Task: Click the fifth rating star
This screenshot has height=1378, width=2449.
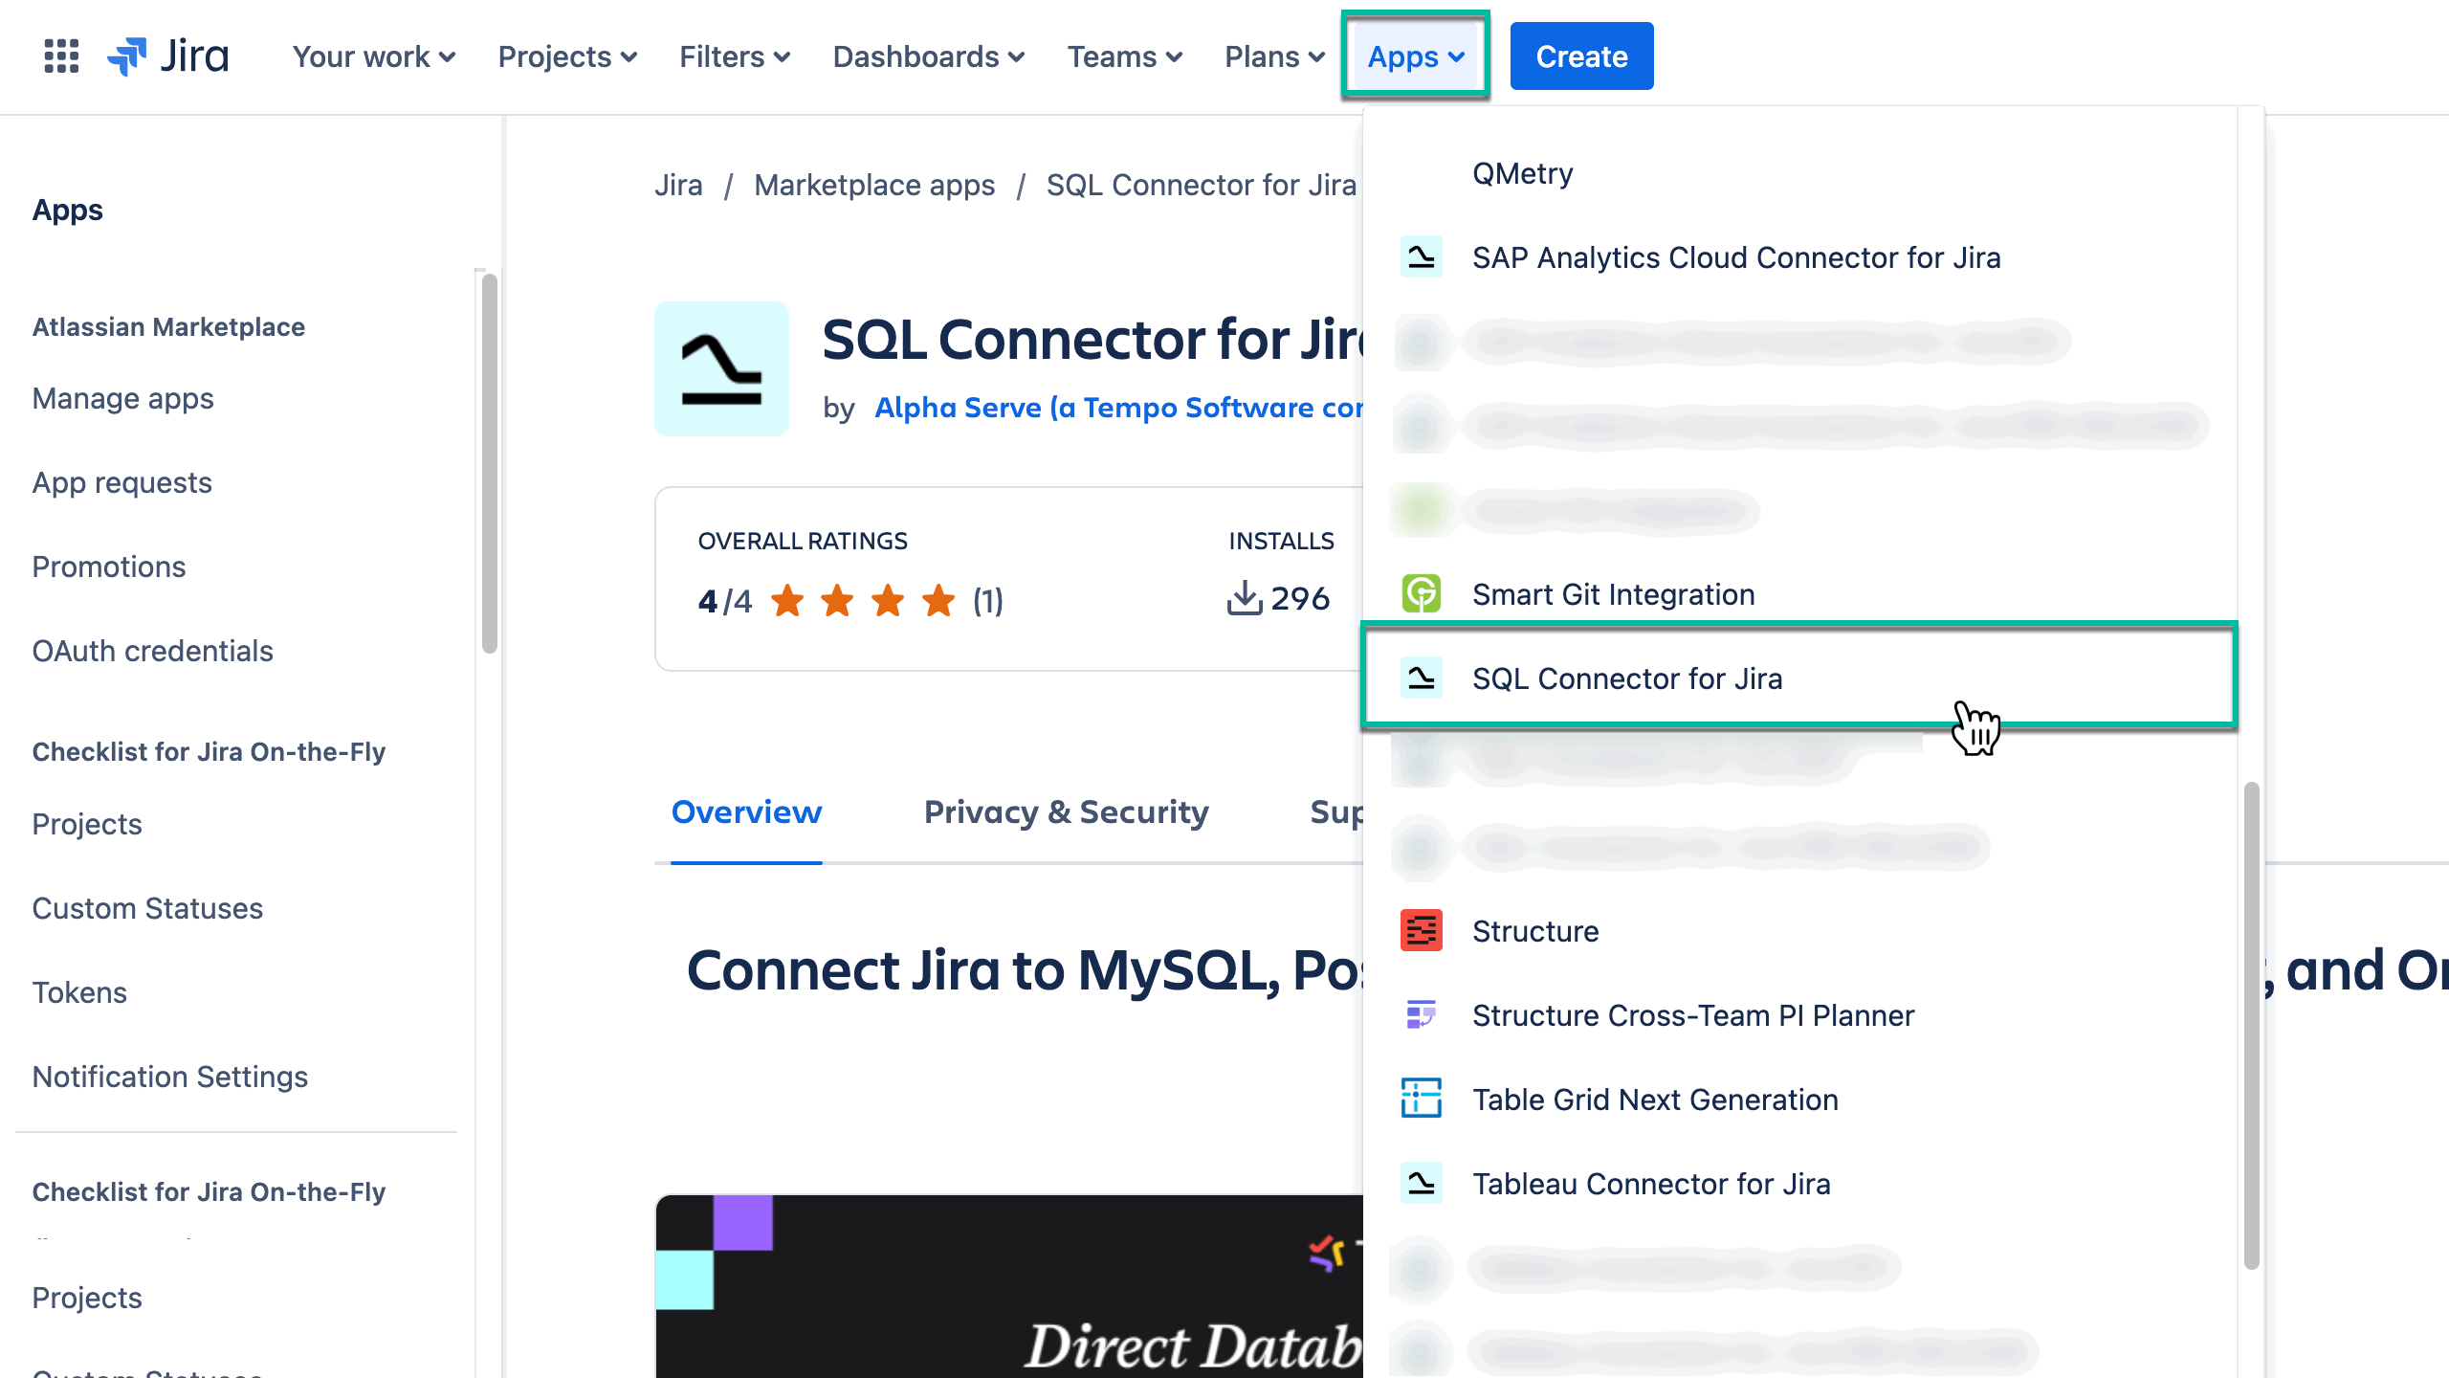Action: pyautogui.click(x=937, y=601)
